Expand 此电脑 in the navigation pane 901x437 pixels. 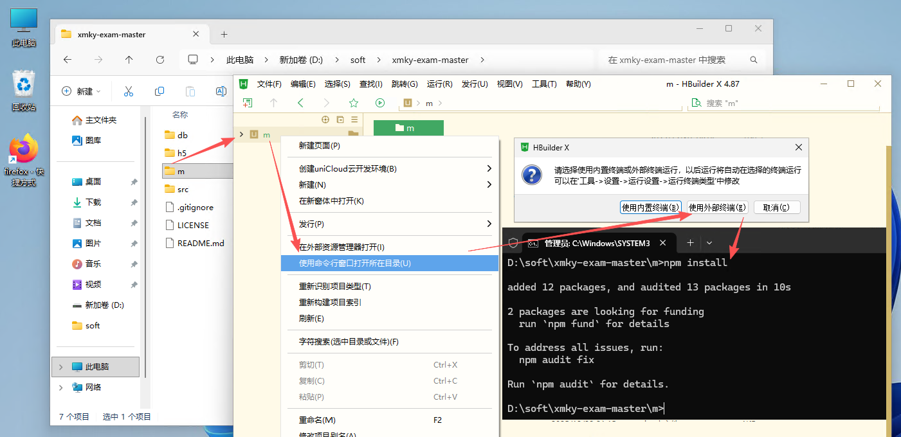(61, 367)
